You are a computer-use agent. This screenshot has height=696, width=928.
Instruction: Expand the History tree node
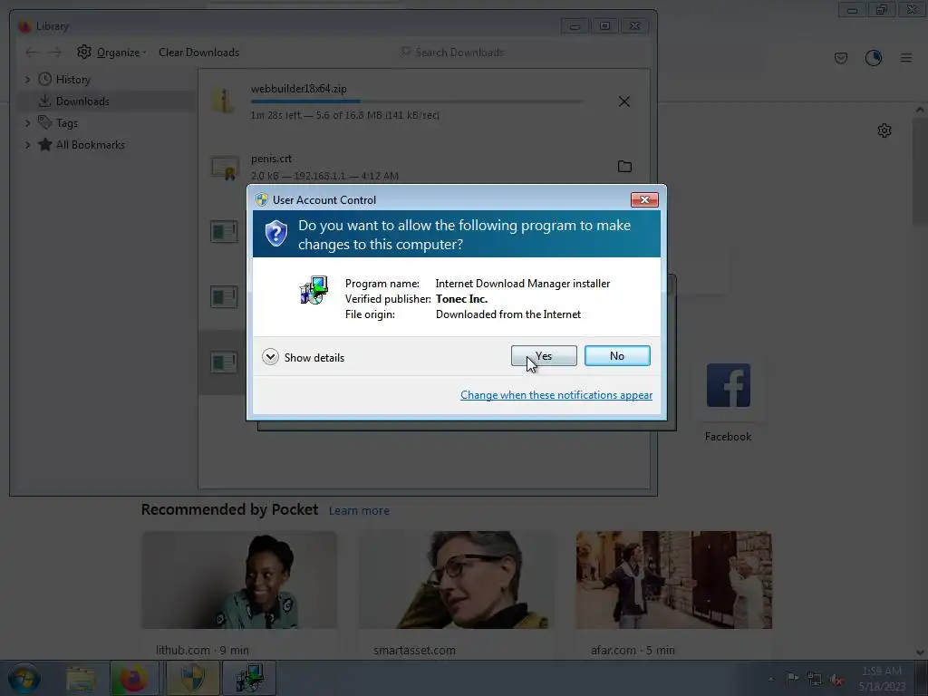(x=27, y=80)
